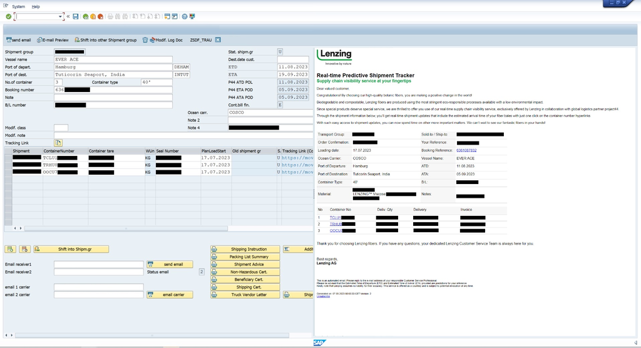Open the SAP window menu icon left of System
The width and height of the screenshot is (641, 348).
point(6,6)
